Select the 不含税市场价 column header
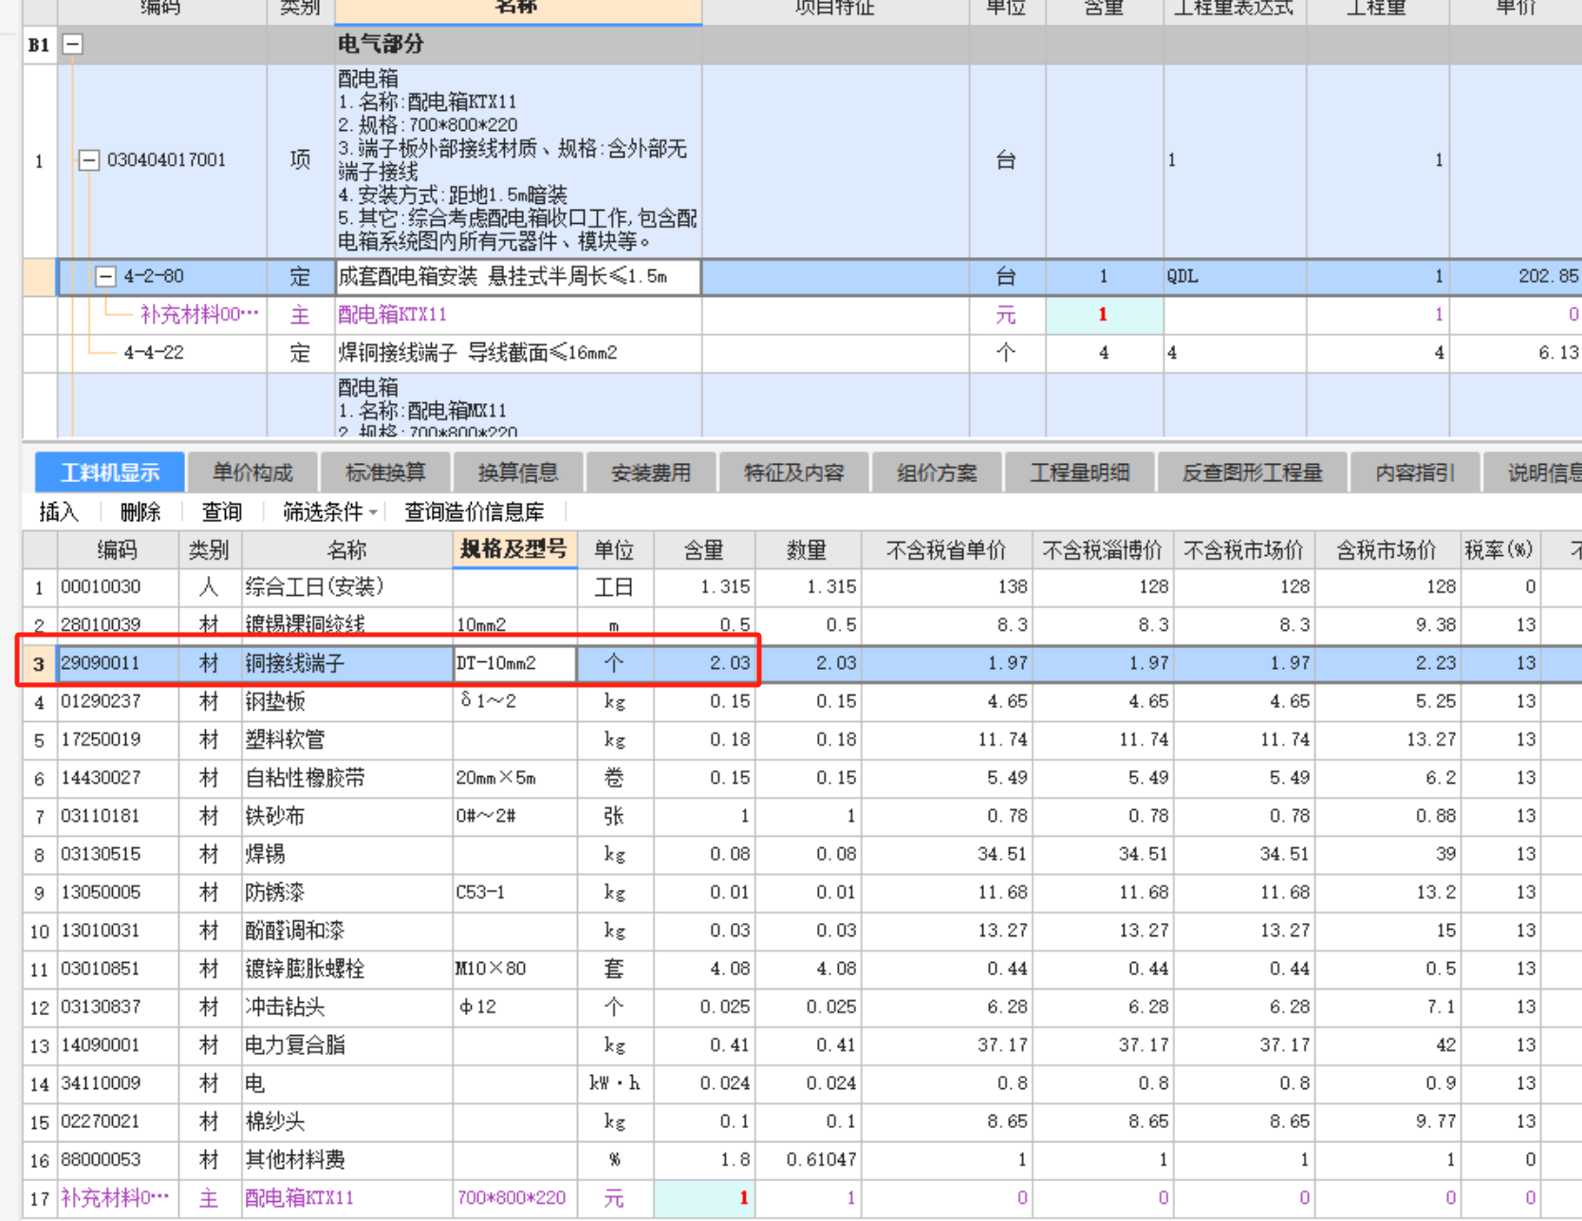 coord(1243,550)
